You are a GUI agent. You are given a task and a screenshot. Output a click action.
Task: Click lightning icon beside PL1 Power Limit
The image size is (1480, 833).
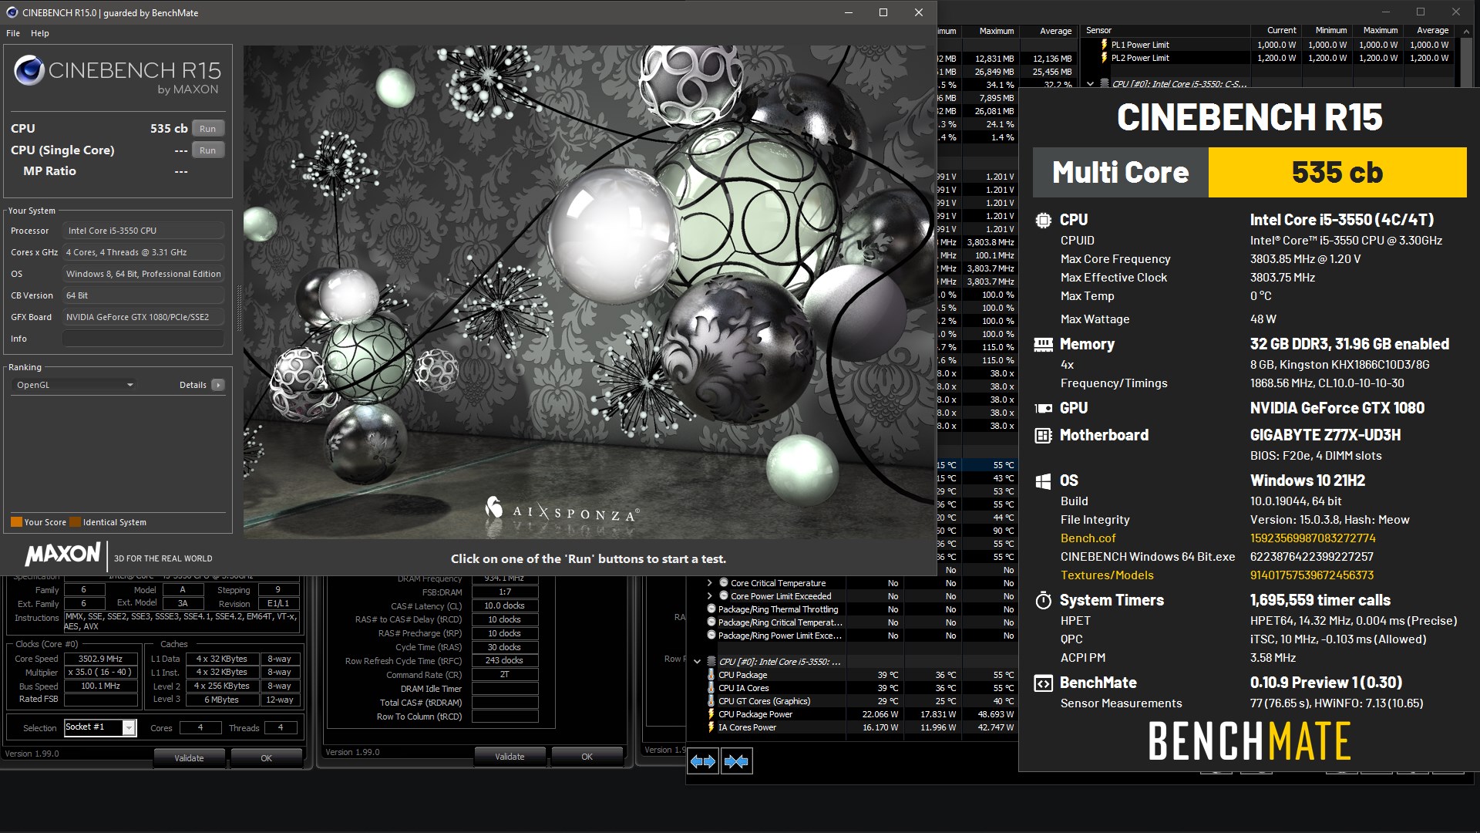1104,45
